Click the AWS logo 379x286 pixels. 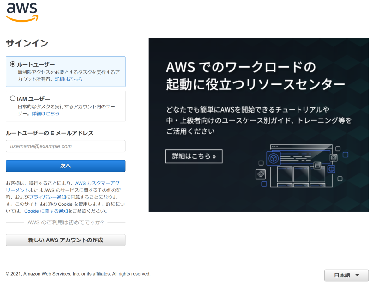coord(21,13)
